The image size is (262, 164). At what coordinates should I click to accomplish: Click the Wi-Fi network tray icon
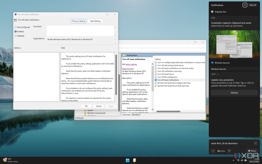click(x=238, y=160)
